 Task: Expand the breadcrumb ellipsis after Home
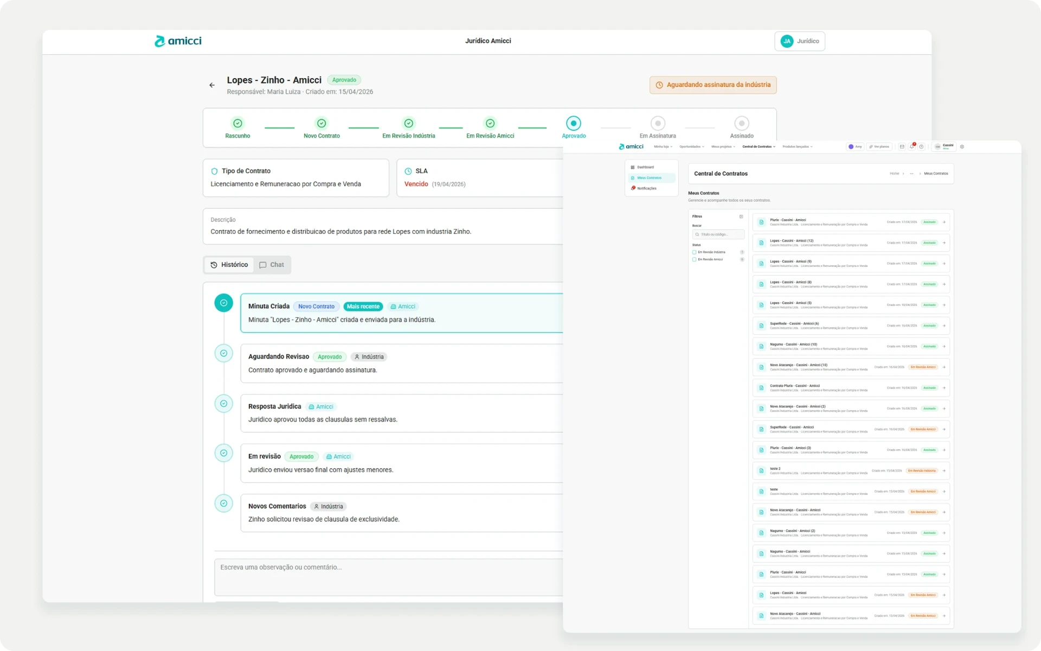(x=911, y=174)
